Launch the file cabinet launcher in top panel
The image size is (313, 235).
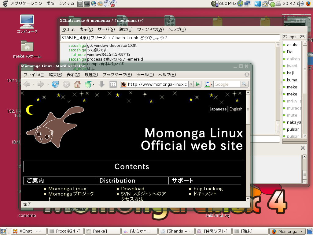coord(80,4)
